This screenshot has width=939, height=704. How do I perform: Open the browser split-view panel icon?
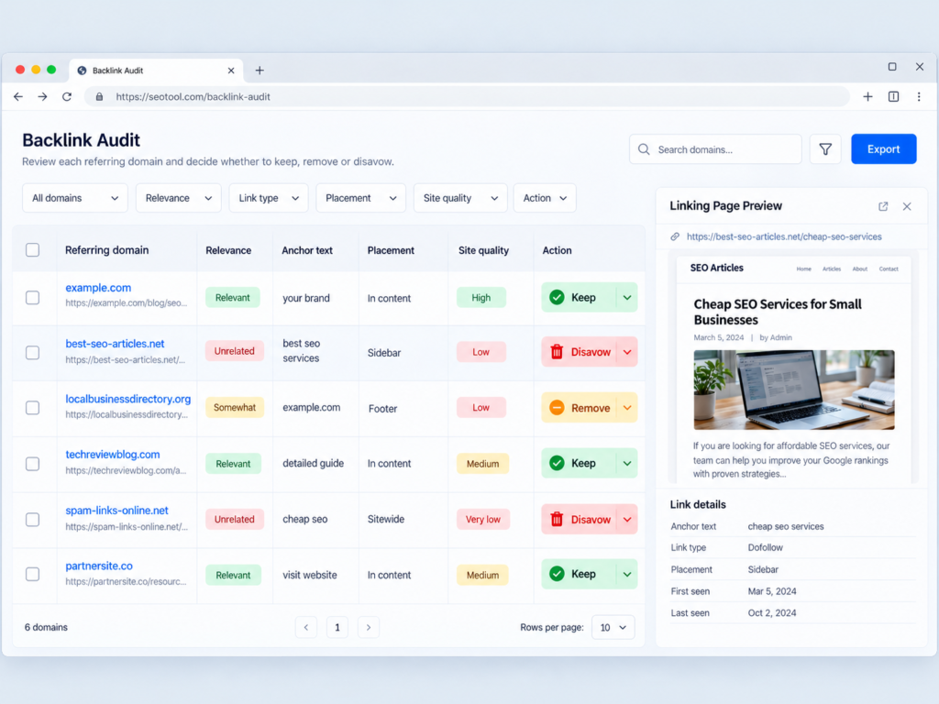[893, 96]
